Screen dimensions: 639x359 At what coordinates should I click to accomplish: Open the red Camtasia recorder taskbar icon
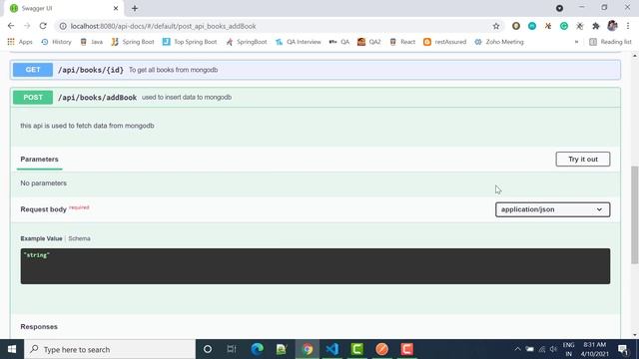coord(406,349)
